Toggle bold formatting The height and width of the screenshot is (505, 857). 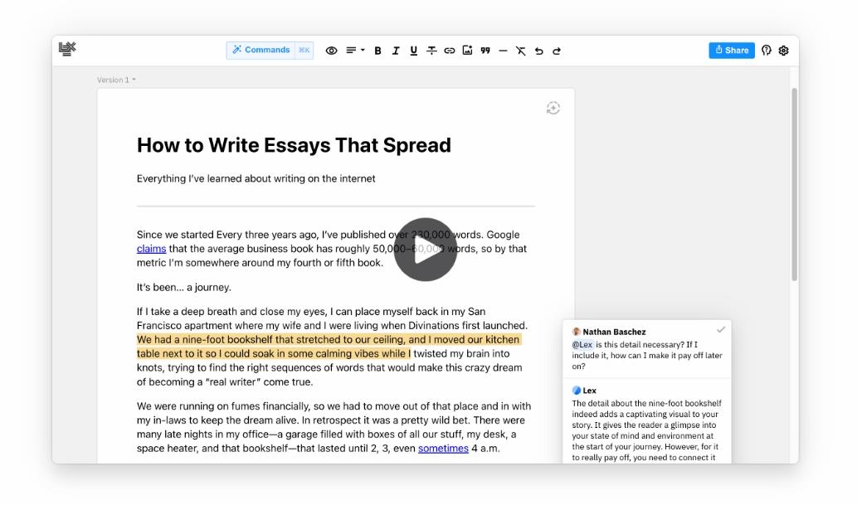point(377,51)
